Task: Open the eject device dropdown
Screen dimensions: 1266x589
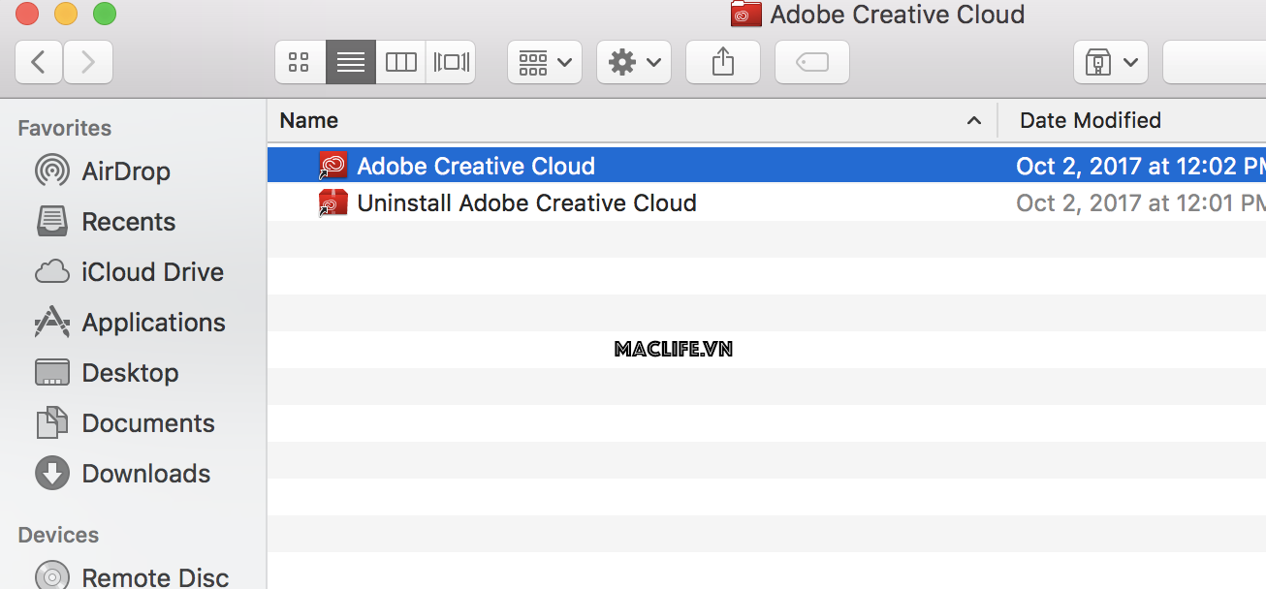Action: click(1110, 61)
